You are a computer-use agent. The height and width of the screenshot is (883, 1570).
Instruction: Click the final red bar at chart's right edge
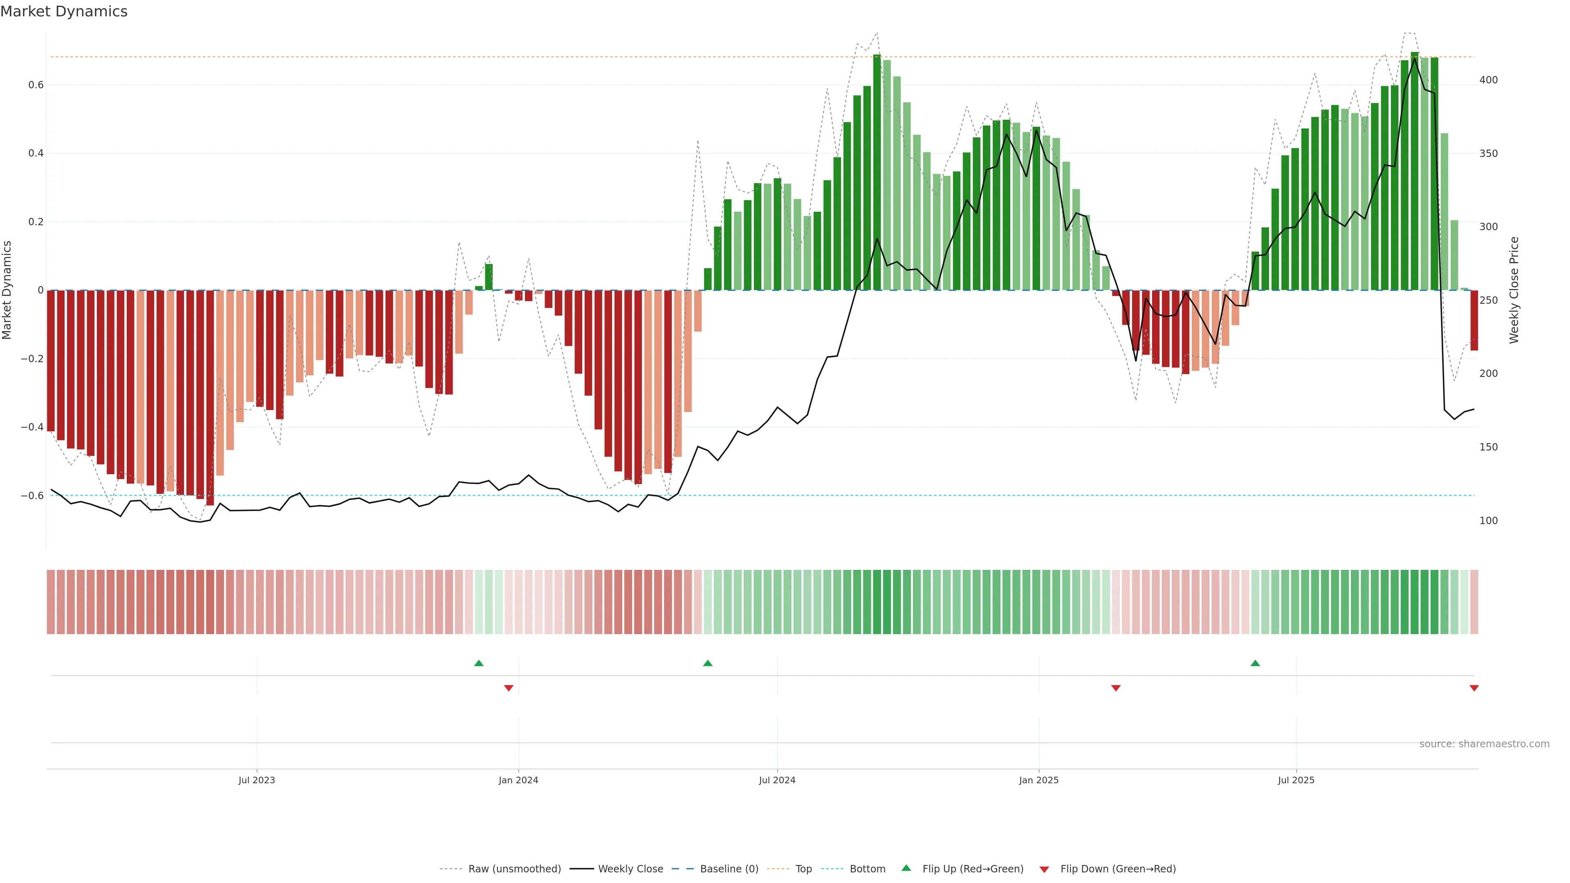pyautogui.click(x=1474, y=320)
